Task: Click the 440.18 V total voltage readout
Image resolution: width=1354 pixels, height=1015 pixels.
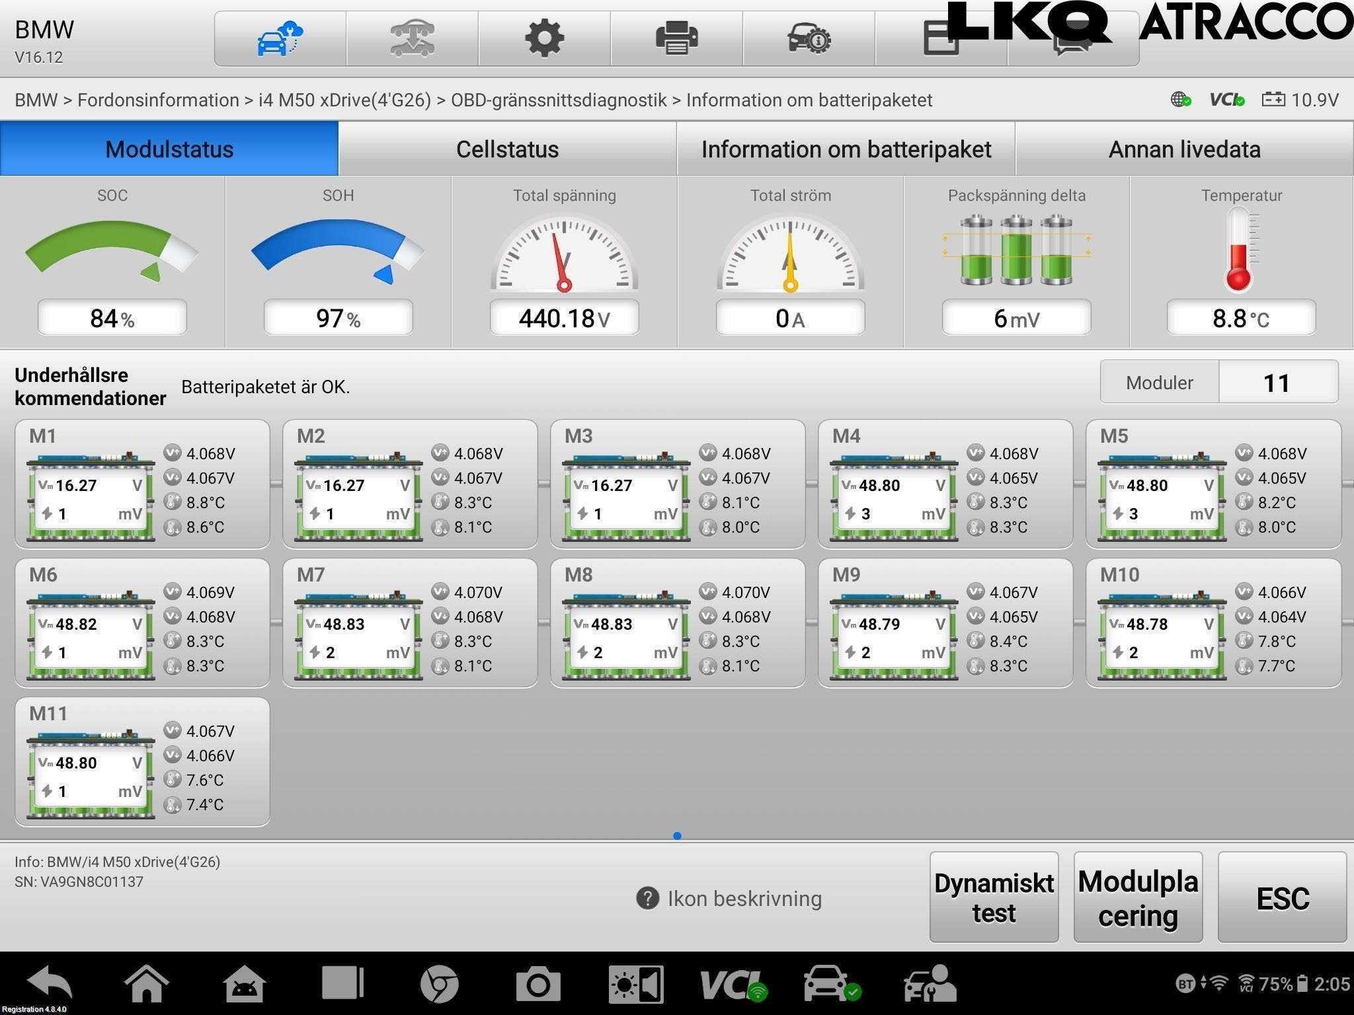Action: point(564,318)
